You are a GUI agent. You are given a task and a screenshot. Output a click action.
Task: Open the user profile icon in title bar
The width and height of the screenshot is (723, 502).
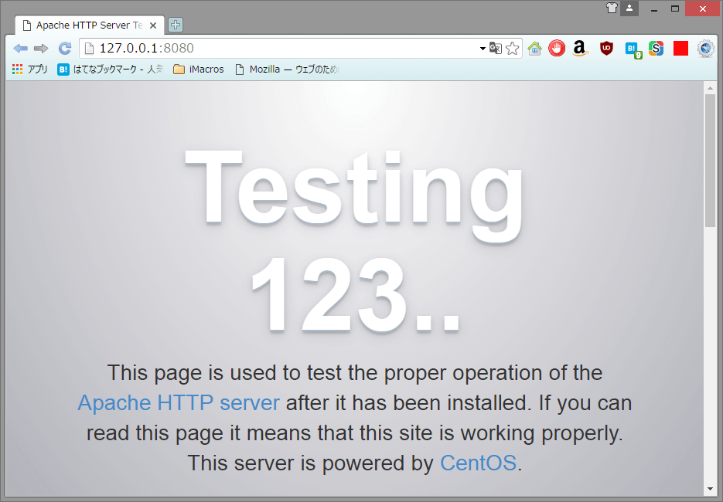629,8
